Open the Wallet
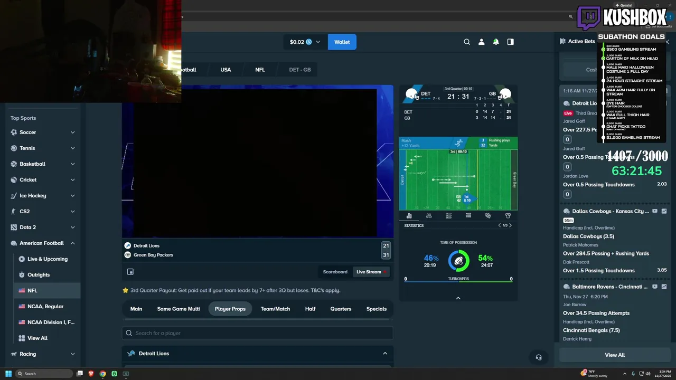This screenshot has height=380, width=676. point(342,42)
